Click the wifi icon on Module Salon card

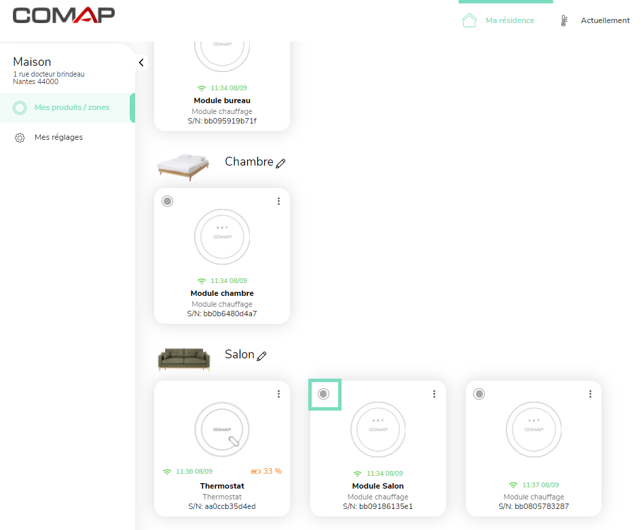point(358,474)
